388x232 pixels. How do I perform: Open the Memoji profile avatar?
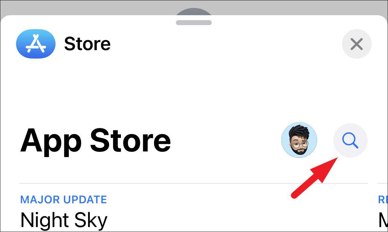pos(299,140)
